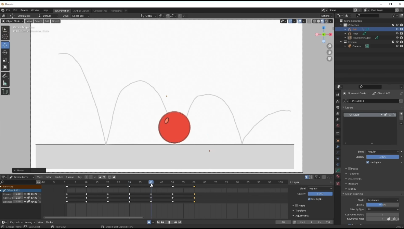Image resolution: width=404 pixels, height=229 pixels.
Task: Open the Drag Select Box dropdown
Action: click(80, 16)
